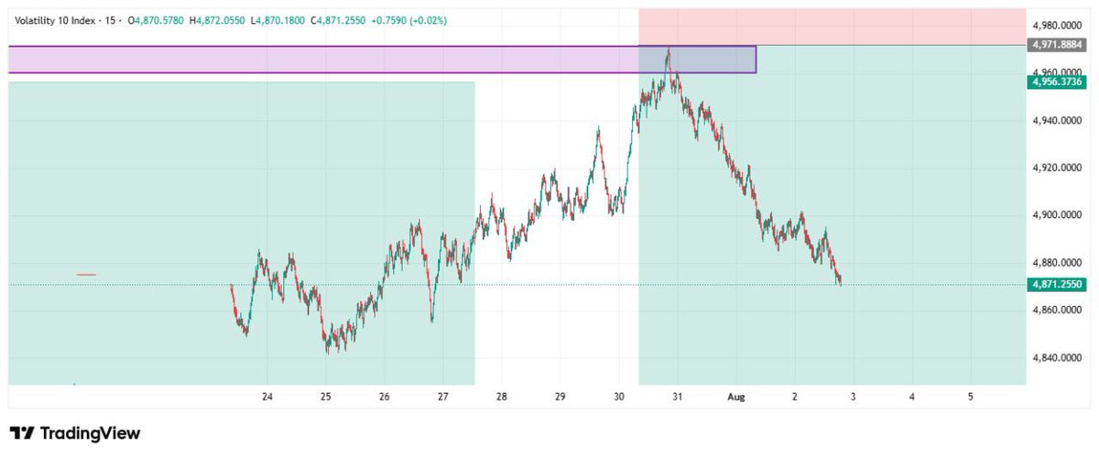Click the 25 date label on time axis
The width and height of the screenshot is (1099, 458).
pyautogui.click(x=326, y=397)
